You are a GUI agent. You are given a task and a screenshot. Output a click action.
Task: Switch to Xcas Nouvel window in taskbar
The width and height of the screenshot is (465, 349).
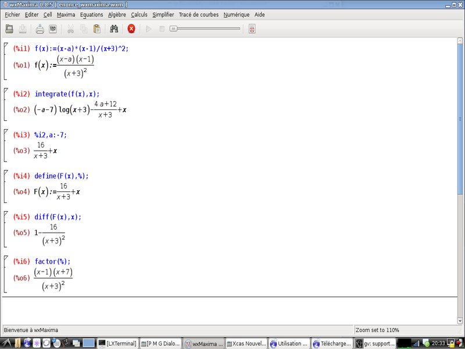tap(246, 344)
